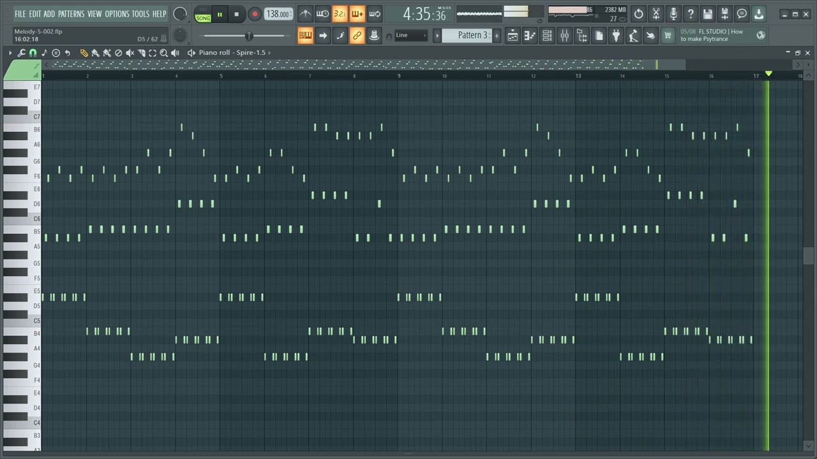Open the PATTERNS menu

pyautogui.click(x=71, y=13)
